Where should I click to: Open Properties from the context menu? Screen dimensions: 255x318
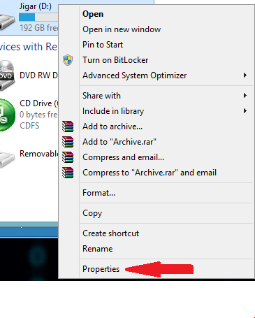point(166,269)
